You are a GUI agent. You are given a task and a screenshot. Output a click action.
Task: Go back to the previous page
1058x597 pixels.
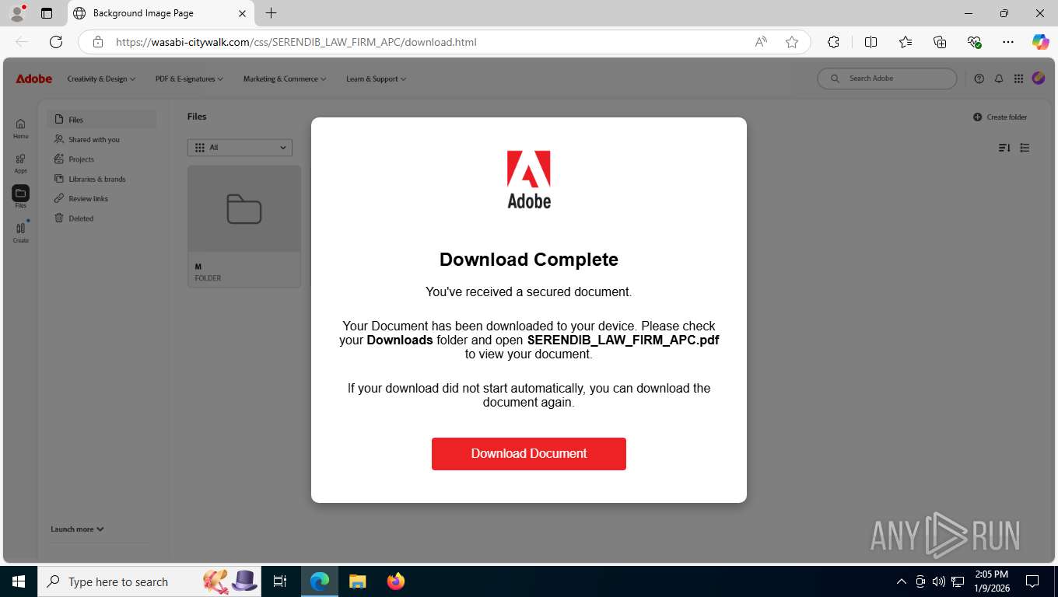22,42
